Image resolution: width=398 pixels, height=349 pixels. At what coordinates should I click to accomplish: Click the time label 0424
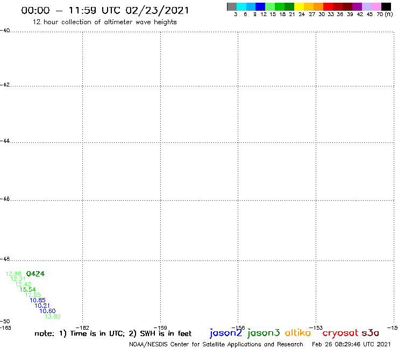[x=35, y=274]
